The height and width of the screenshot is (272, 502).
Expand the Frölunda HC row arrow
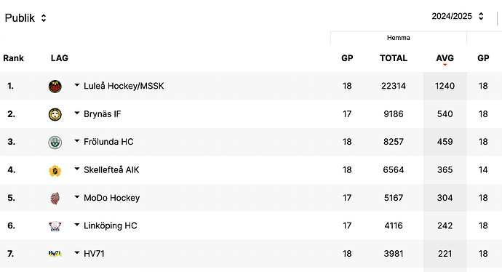click(x=77, y=141)
